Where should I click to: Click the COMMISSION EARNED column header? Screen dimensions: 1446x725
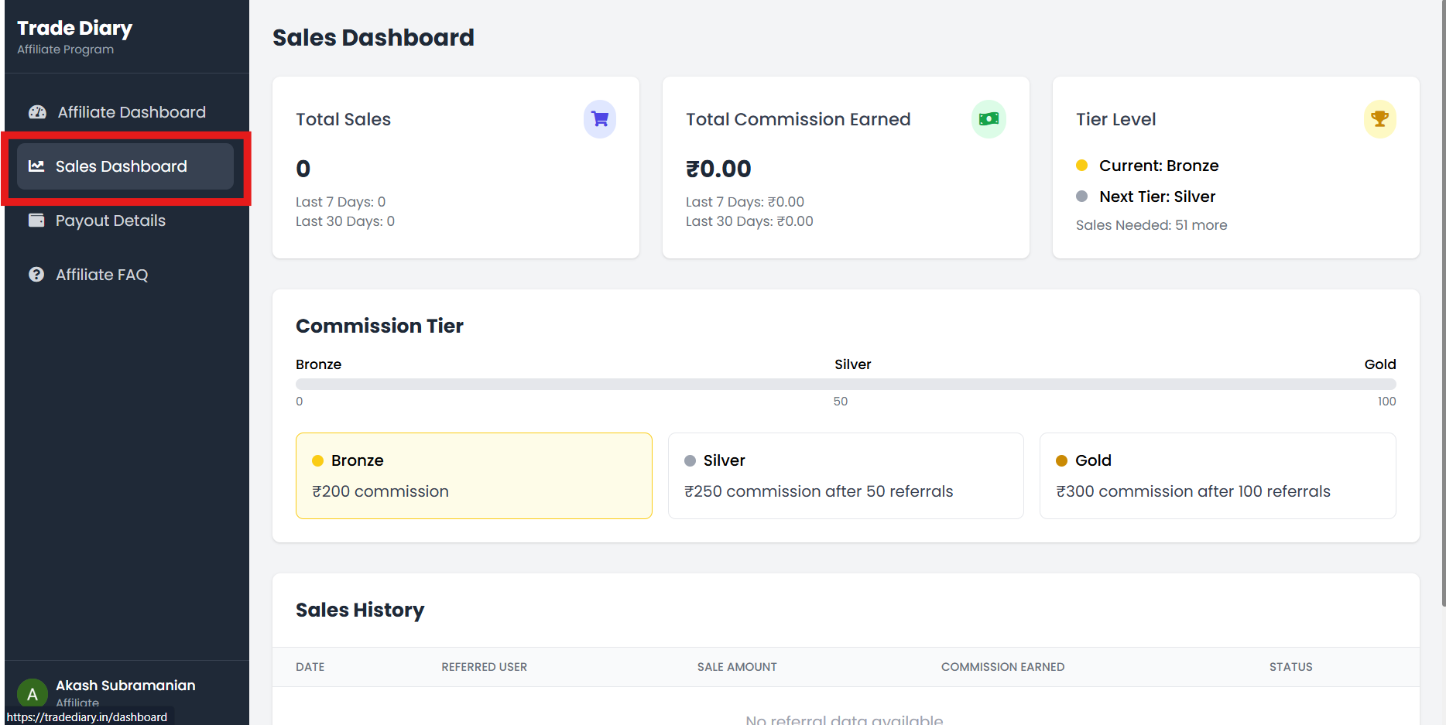1003,667
